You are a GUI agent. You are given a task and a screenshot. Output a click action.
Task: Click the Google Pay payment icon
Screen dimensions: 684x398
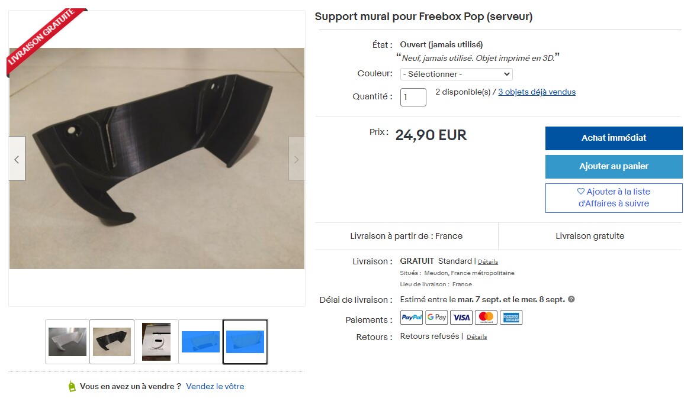click(x=436, y=318)
